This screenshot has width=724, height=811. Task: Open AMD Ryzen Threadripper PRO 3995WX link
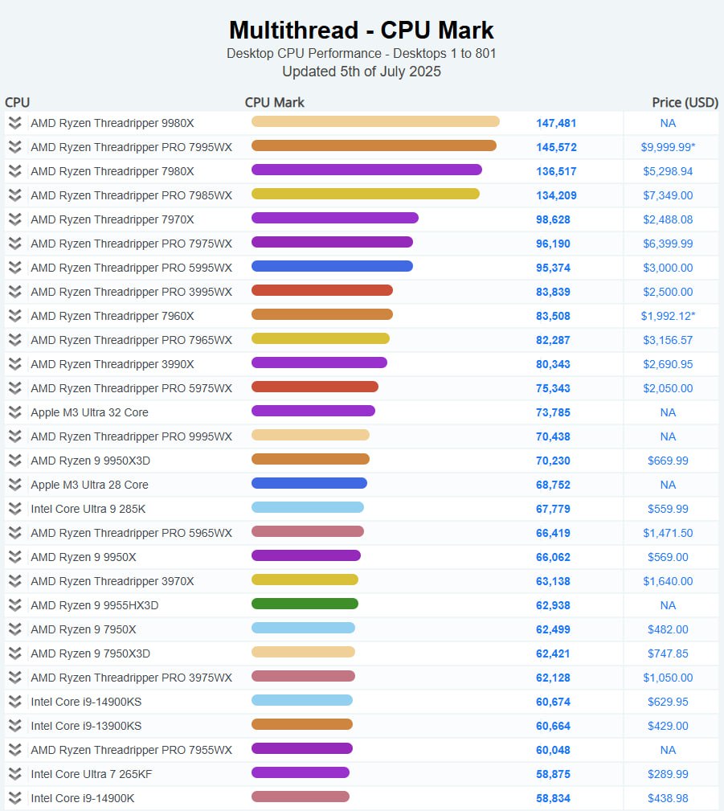coord(131,292)
